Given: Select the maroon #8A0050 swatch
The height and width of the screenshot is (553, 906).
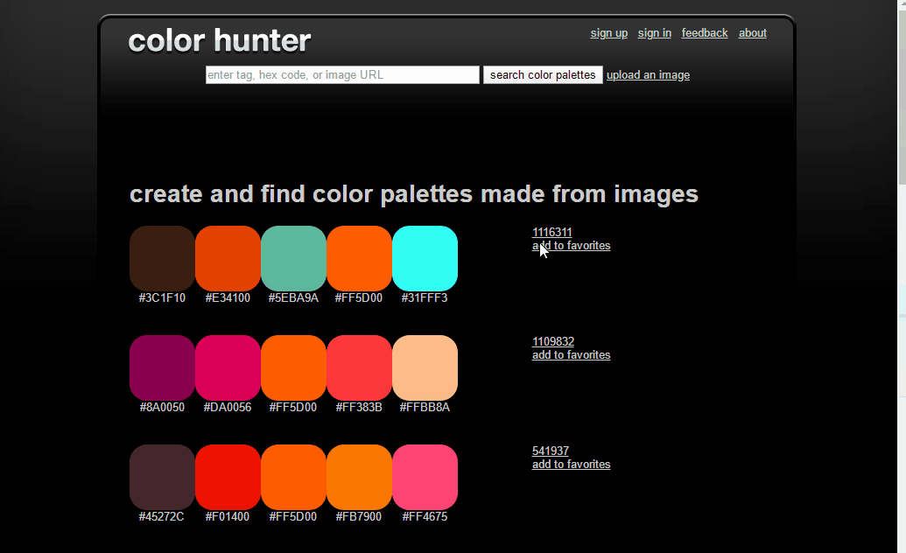Looking at the screenshot, I should coord(162,367).
